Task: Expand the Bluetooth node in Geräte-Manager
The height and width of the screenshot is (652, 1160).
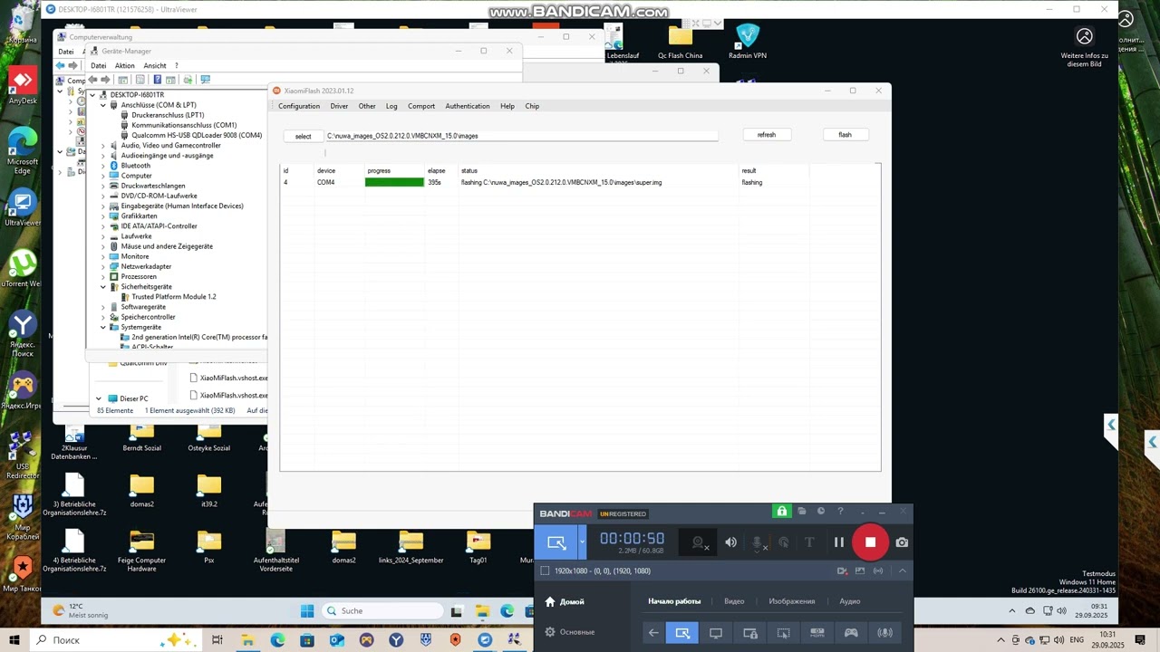Action: [103, 166]
